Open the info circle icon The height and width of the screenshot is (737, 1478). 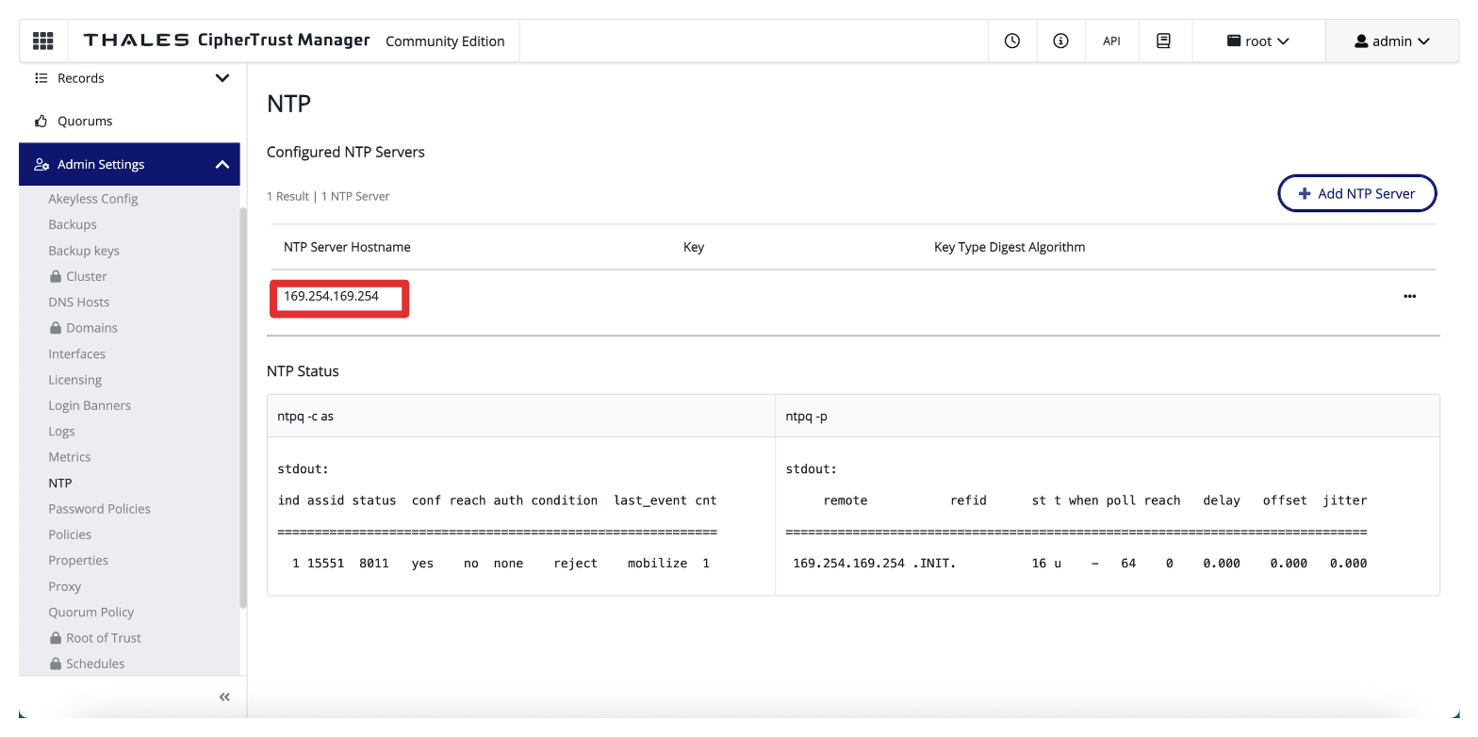click(x=1060, y=41)
